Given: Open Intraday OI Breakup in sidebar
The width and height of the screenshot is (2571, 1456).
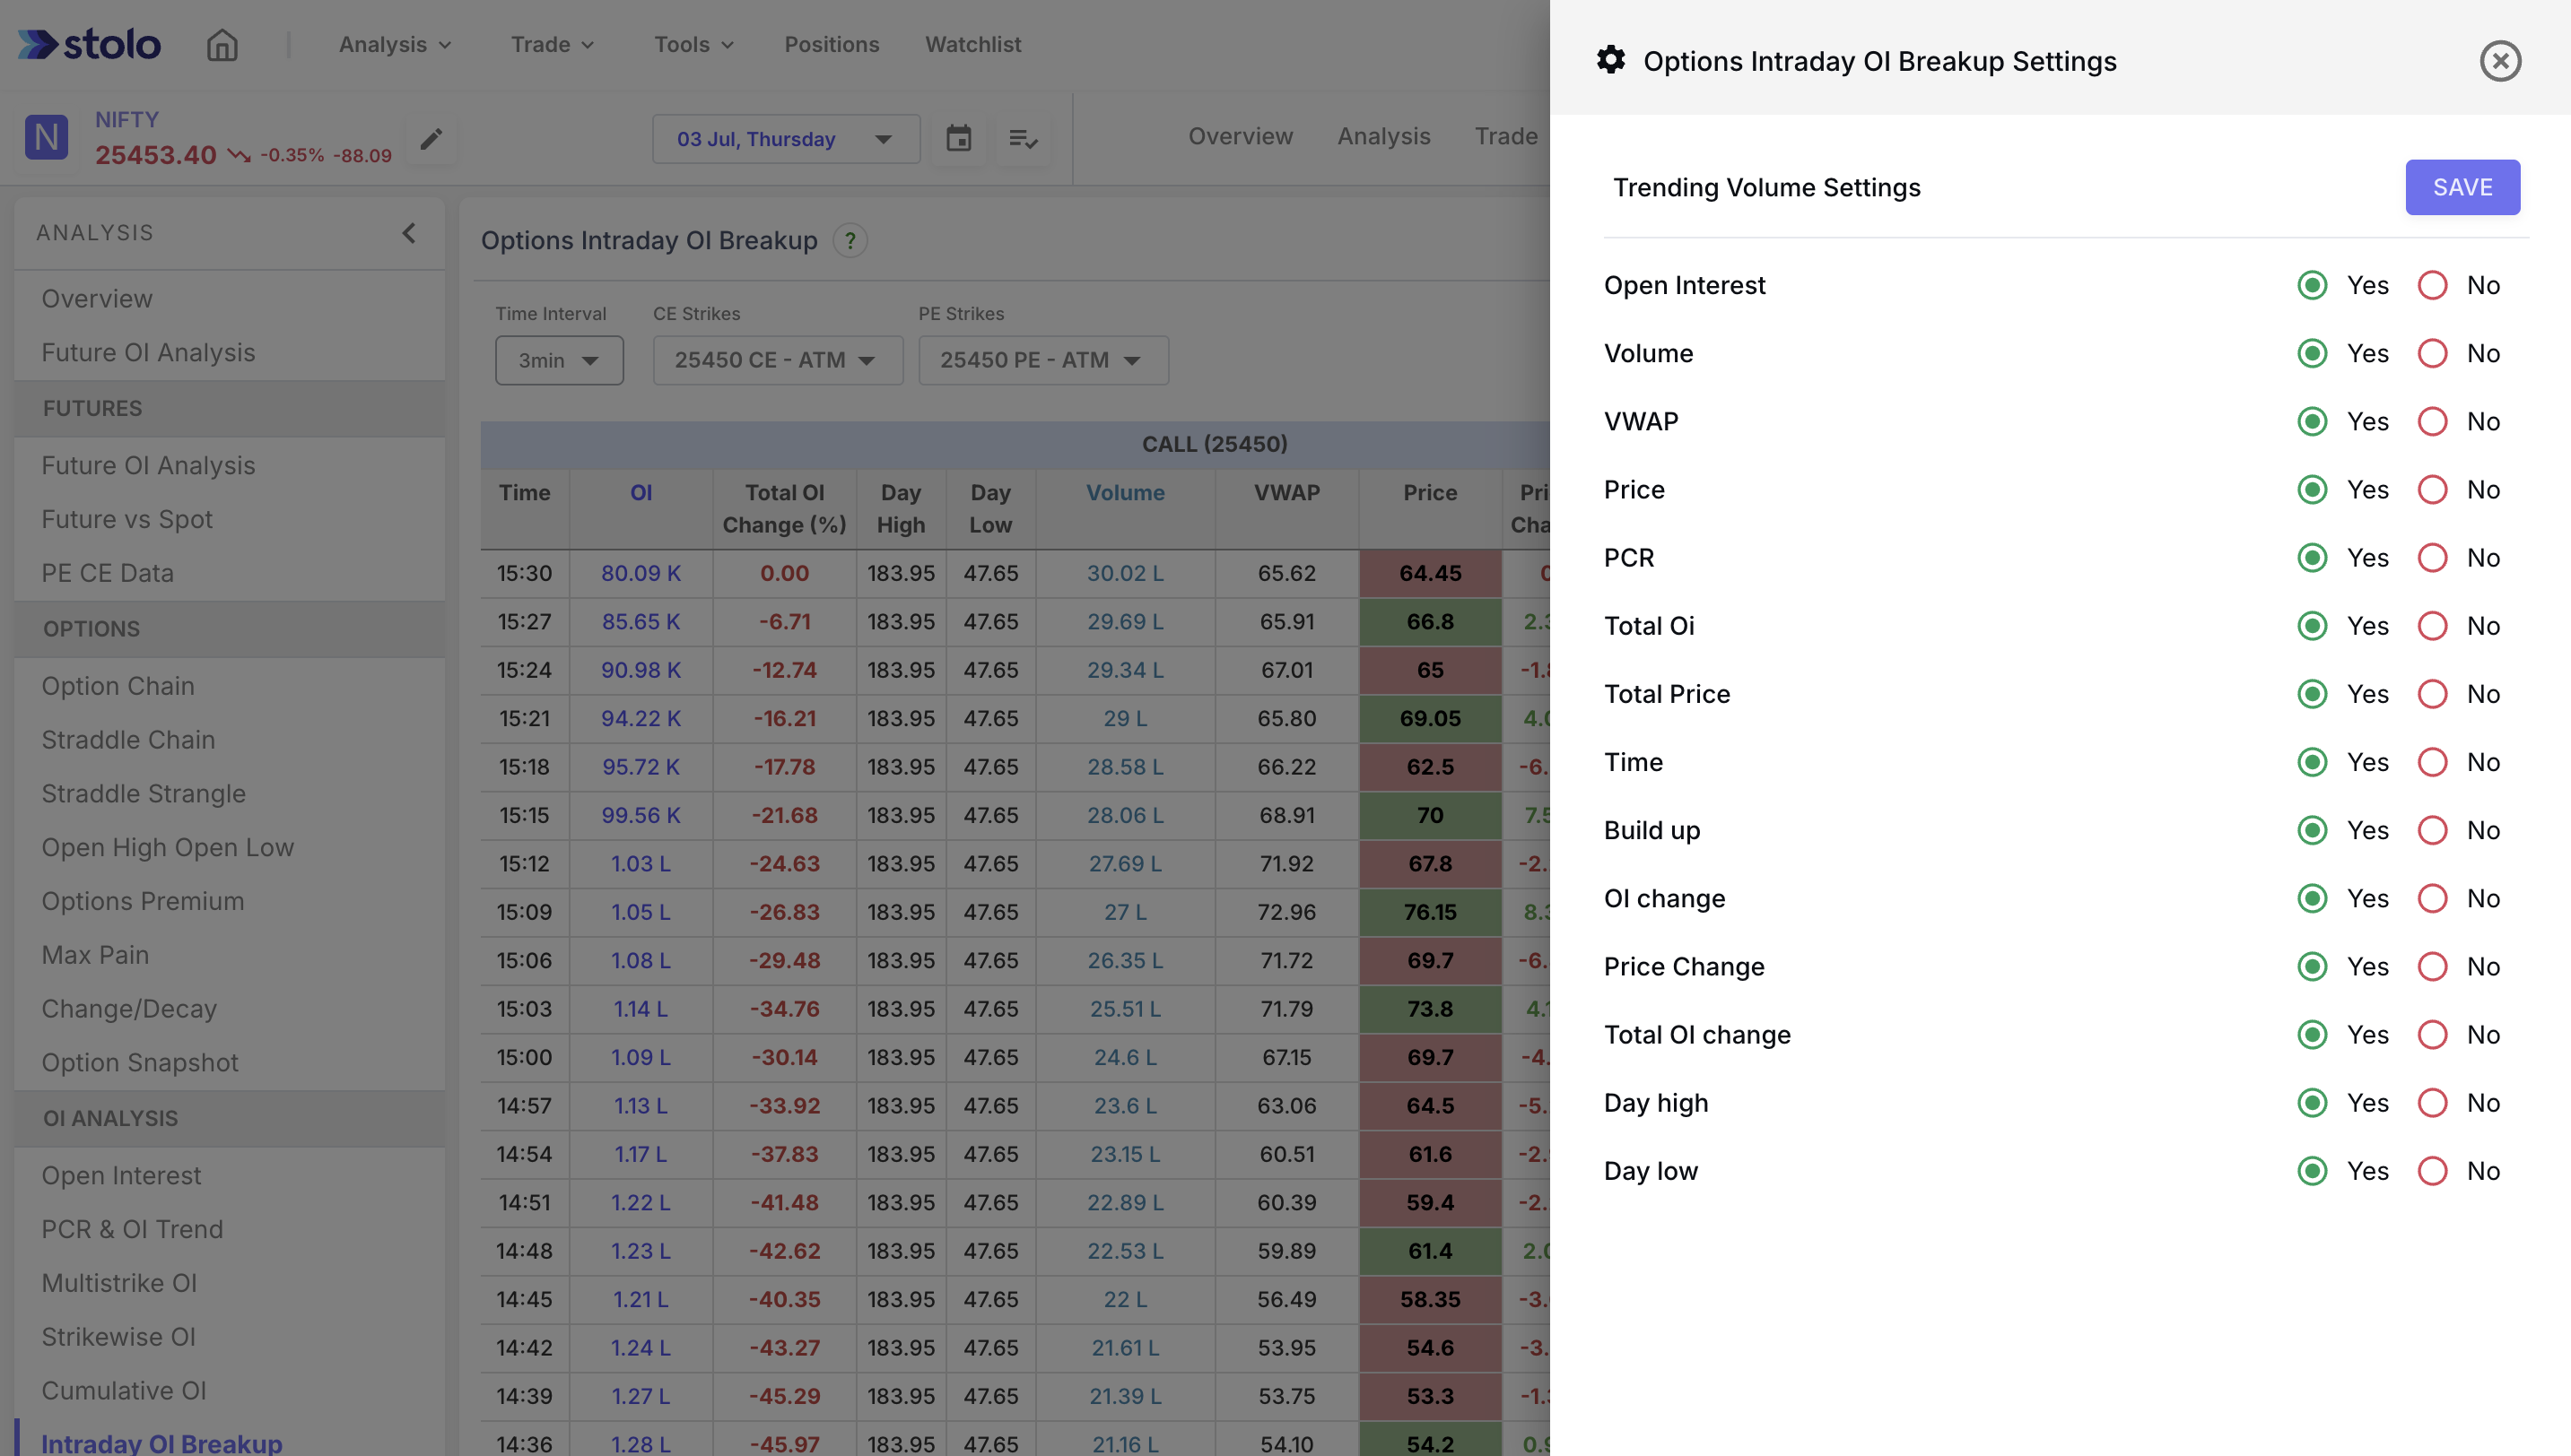Looking at the screenshot, I should coord(161,1443).
